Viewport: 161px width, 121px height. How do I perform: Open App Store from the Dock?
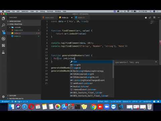tap(64, 107)
